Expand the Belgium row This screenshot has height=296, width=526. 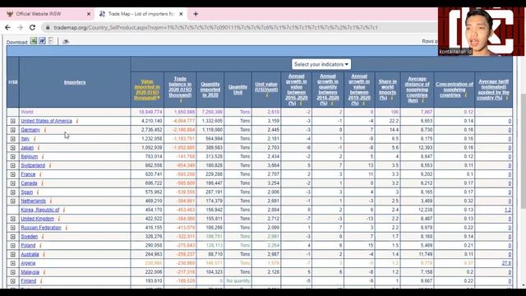pos(13,156)
